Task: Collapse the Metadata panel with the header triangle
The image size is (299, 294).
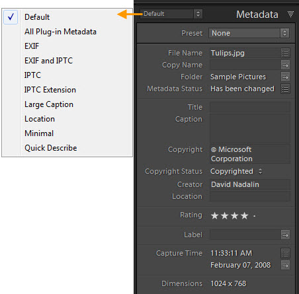Action: coord(290,14)
